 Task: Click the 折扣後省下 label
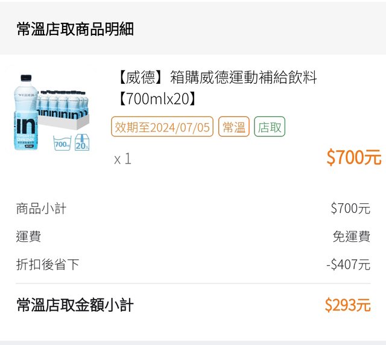[x=47, y=264]
